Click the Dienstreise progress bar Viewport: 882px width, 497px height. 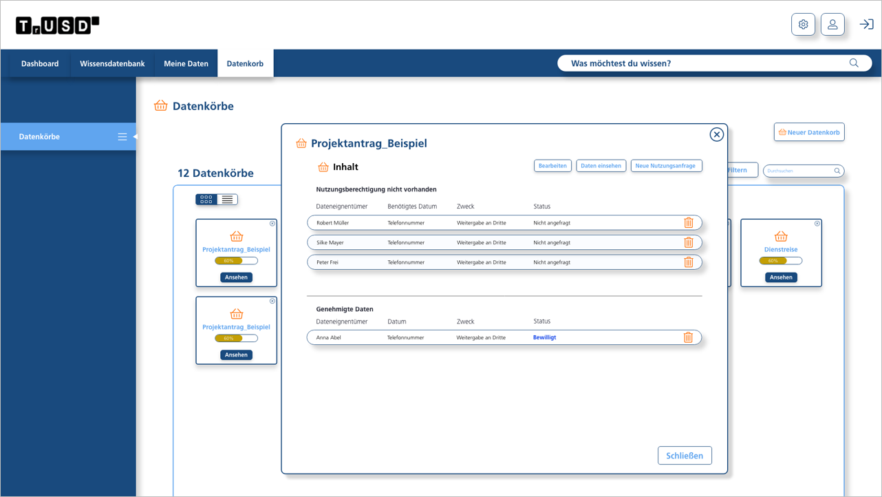coord(781,261)
